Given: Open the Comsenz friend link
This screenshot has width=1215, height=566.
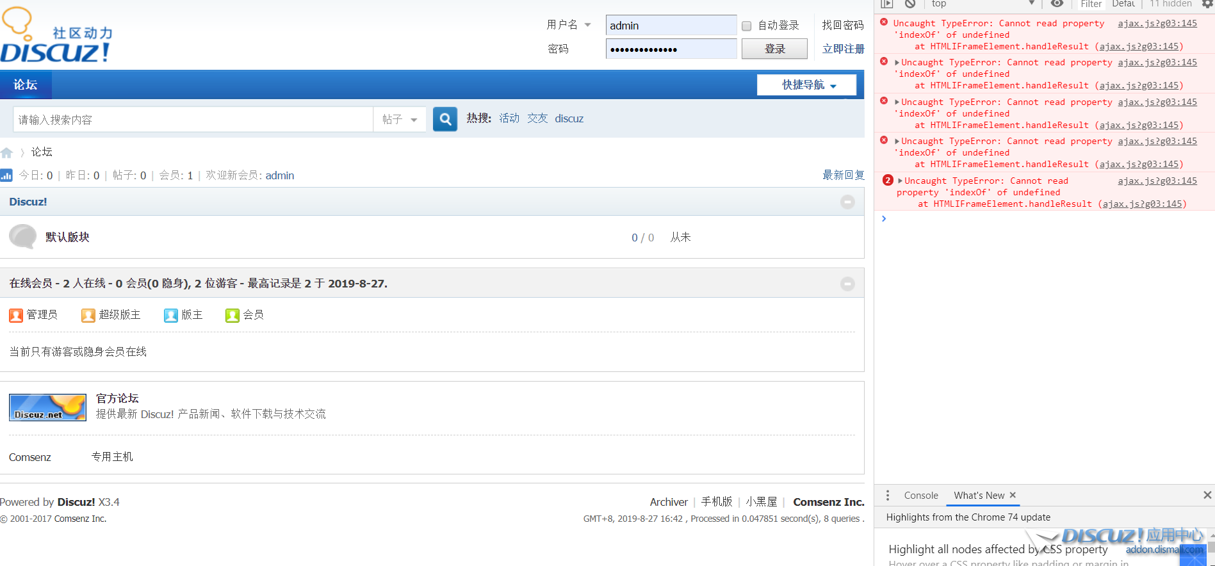Looking at the screenshot, I should point(30,457).
